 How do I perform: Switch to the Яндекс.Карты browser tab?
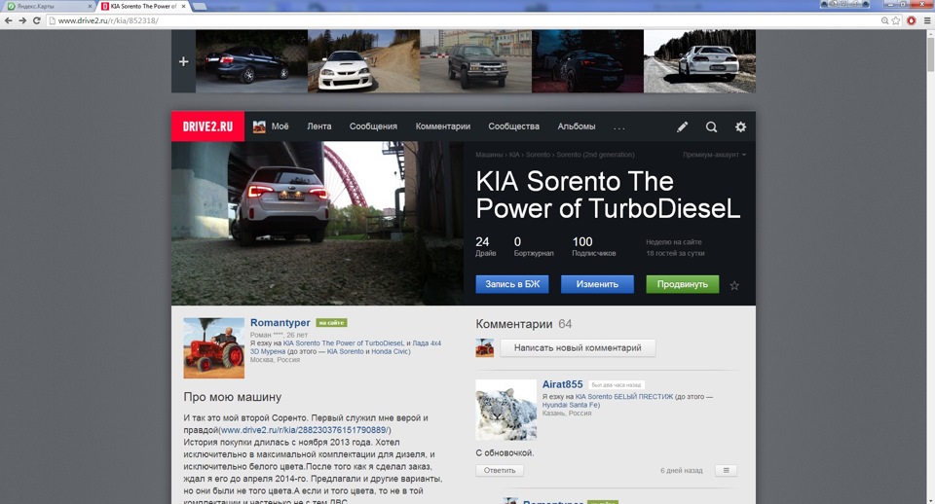[x=48, y=6]
